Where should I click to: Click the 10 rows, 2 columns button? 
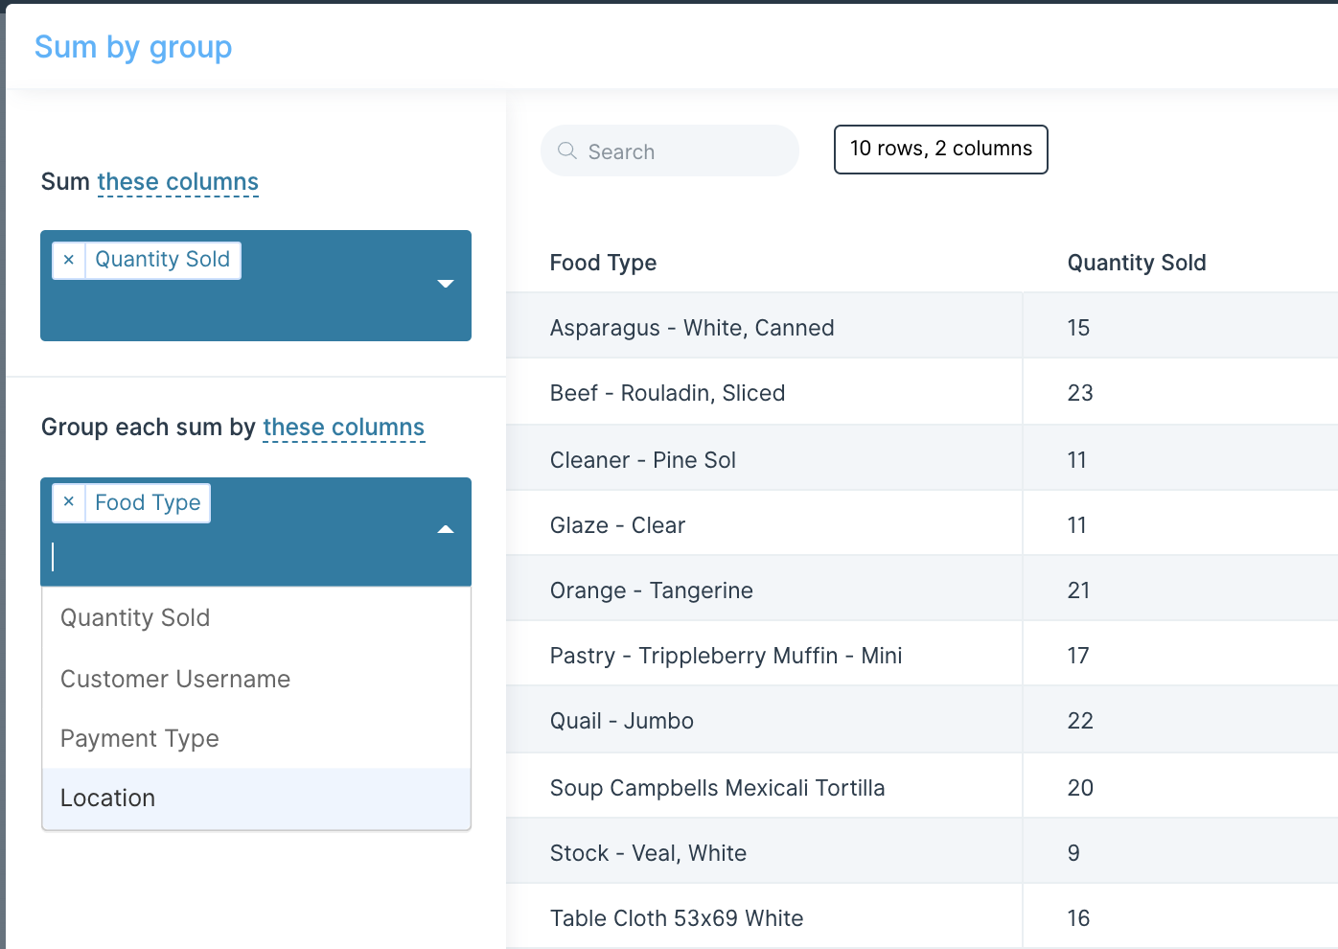(940, 149)
